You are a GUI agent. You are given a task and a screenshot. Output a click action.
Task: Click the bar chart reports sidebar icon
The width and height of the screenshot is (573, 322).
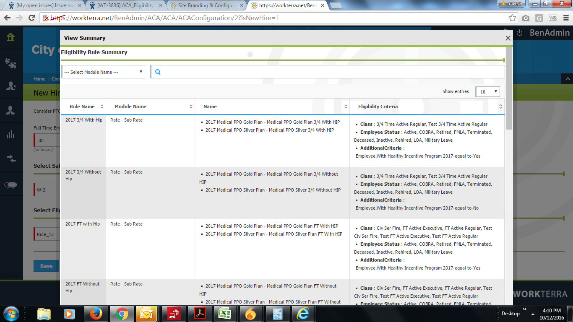click(11, 135)
